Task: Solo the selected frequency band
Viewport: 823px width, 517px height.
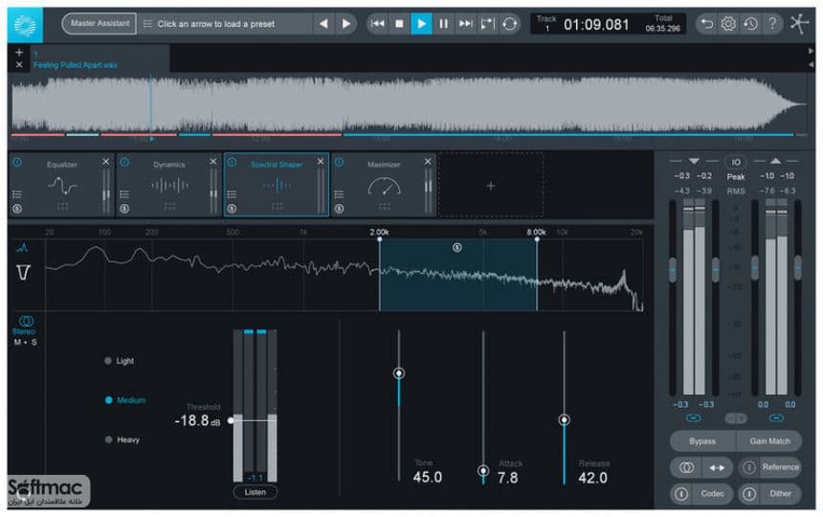Action: [457, 247]
